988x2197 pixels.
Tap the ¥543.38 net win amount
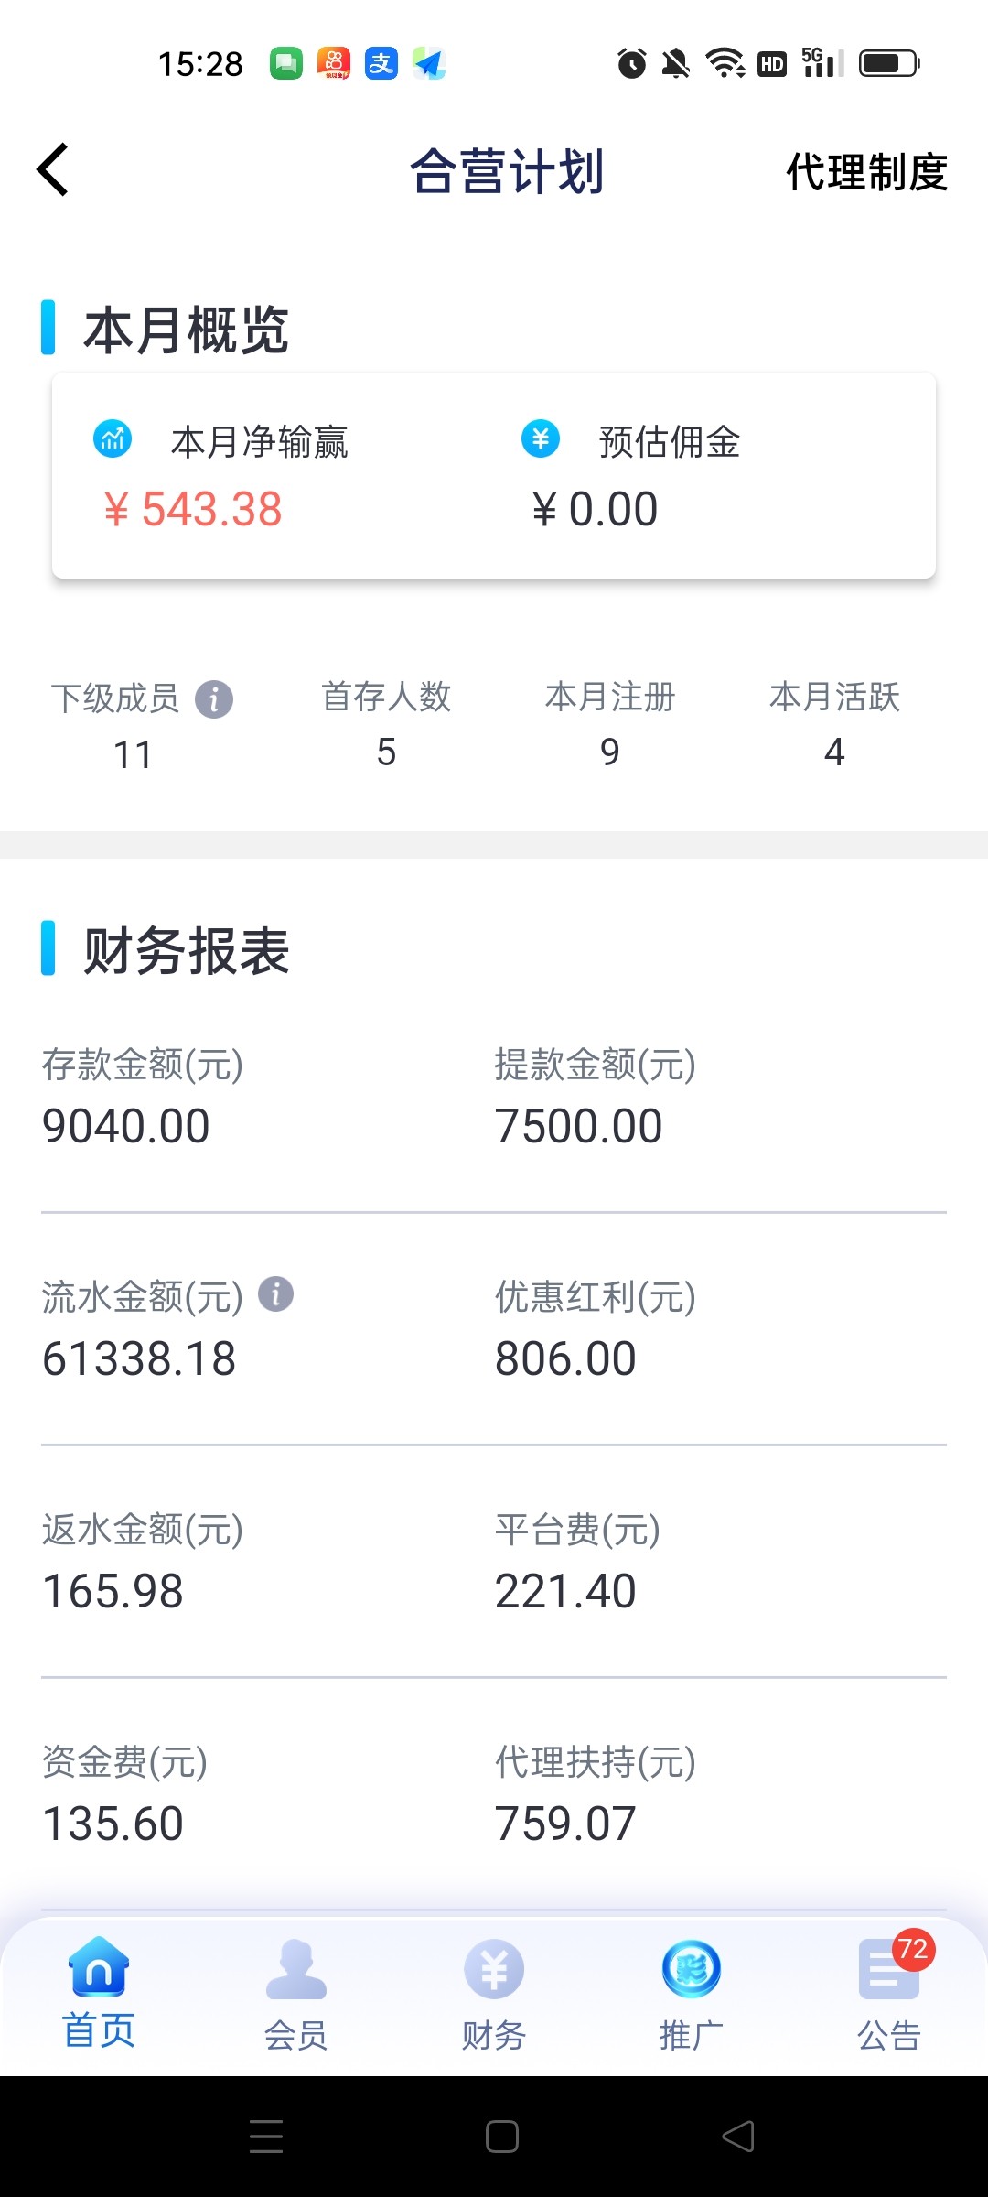[193, 509]
